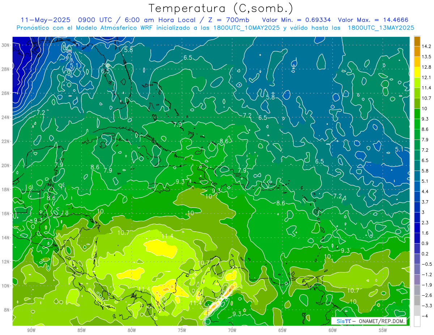This screenshot has height=335, width=434.
Task: Click the "28N" latitude axis label
Action: pos(6,69)
